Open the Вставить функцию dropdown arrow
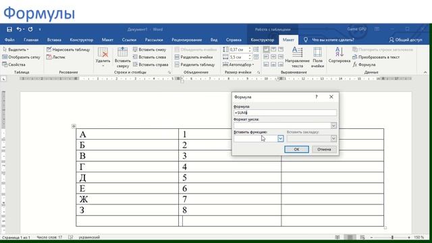Screen dimensions: 432x243 281,138
